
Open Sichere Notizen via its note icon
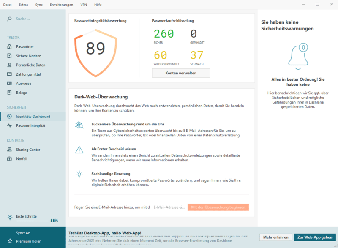click(x=9, y=56)
